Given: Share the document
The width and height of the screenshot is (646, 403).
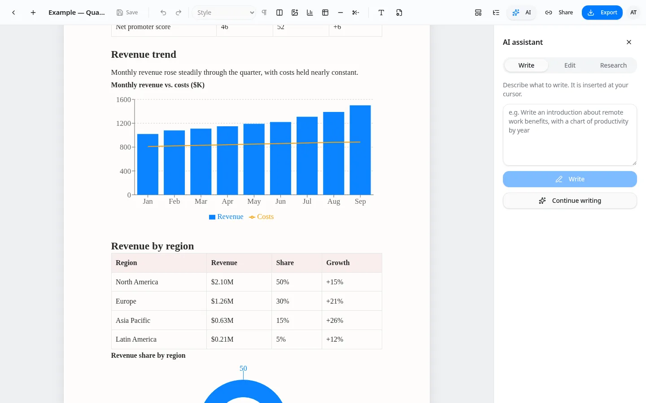Looking at the screenshot, I should pos(559,13).
